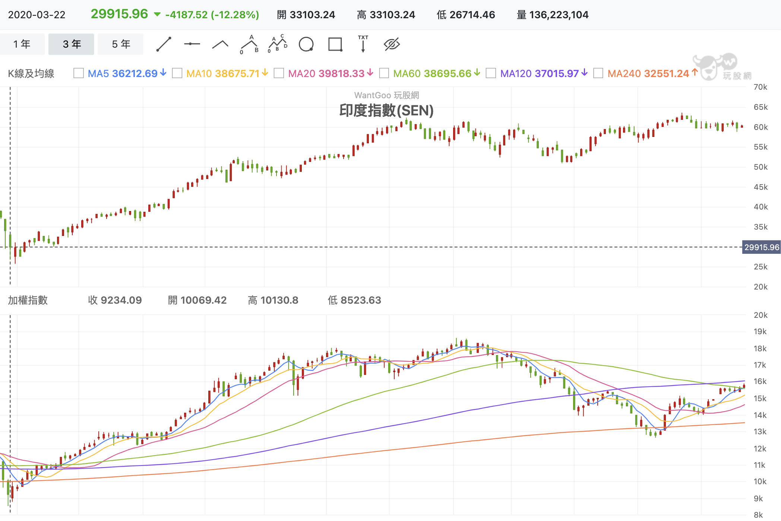781x521 pixels.
Task: Select the rectangle shape drawing tool
Action: (x=335, y=44)
